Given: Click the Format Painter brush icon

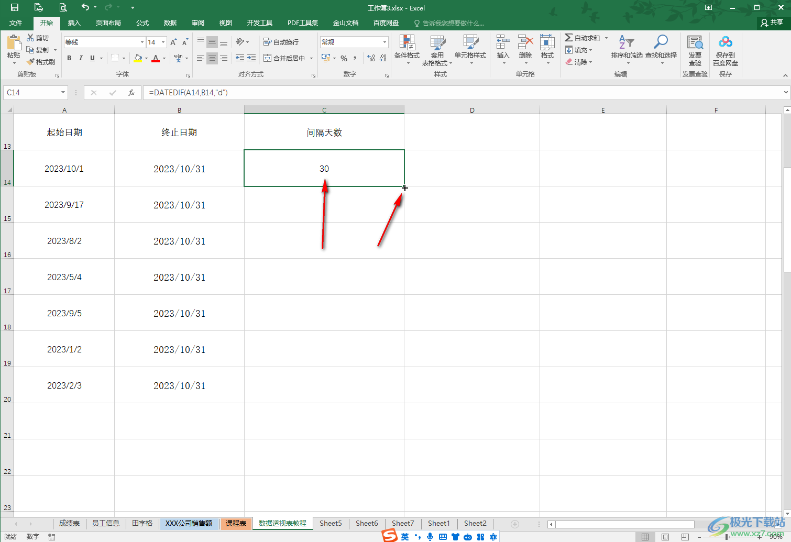Looking at the screenshot, I should click(x=30, y=62).
